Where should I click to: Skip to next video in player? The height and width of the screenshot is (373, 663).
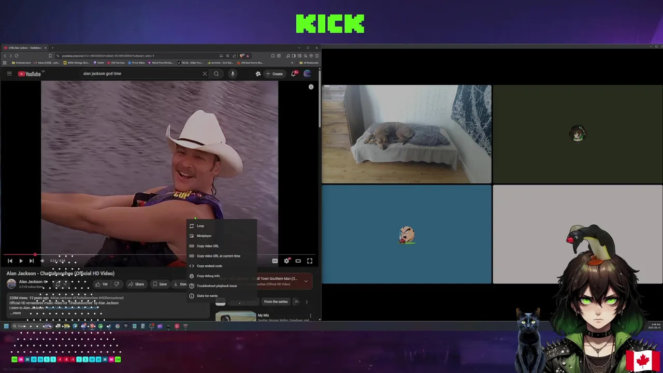(x=32, y=261)
